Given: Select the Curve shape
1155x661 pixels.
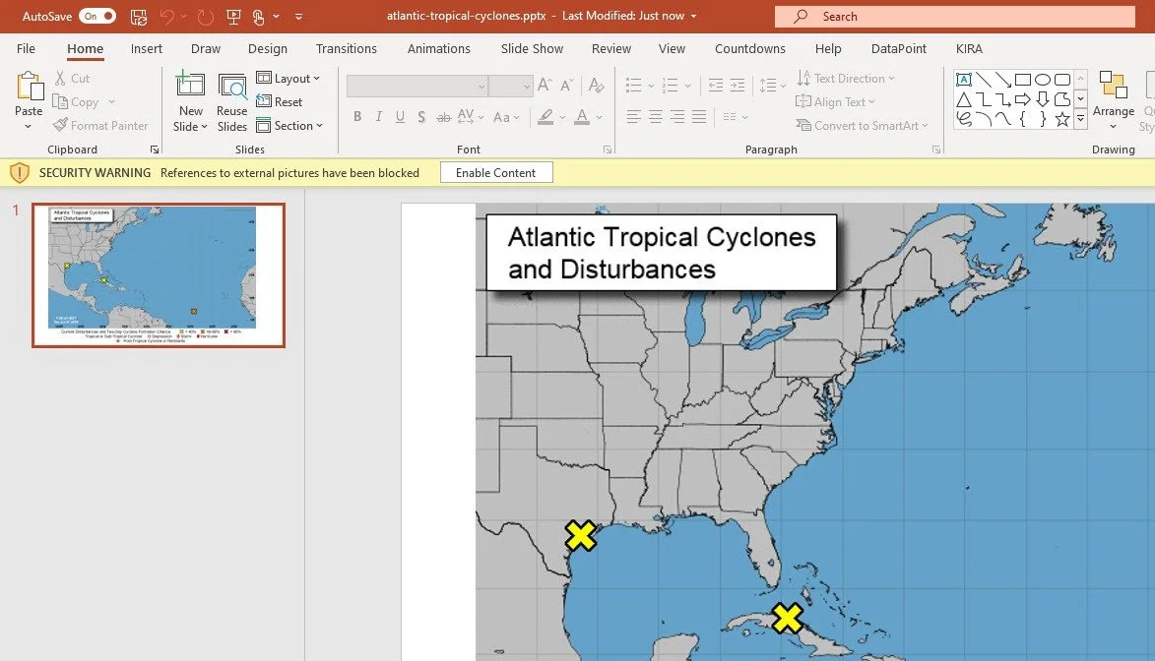Looking at the screenshot, I should [1003, 118].
